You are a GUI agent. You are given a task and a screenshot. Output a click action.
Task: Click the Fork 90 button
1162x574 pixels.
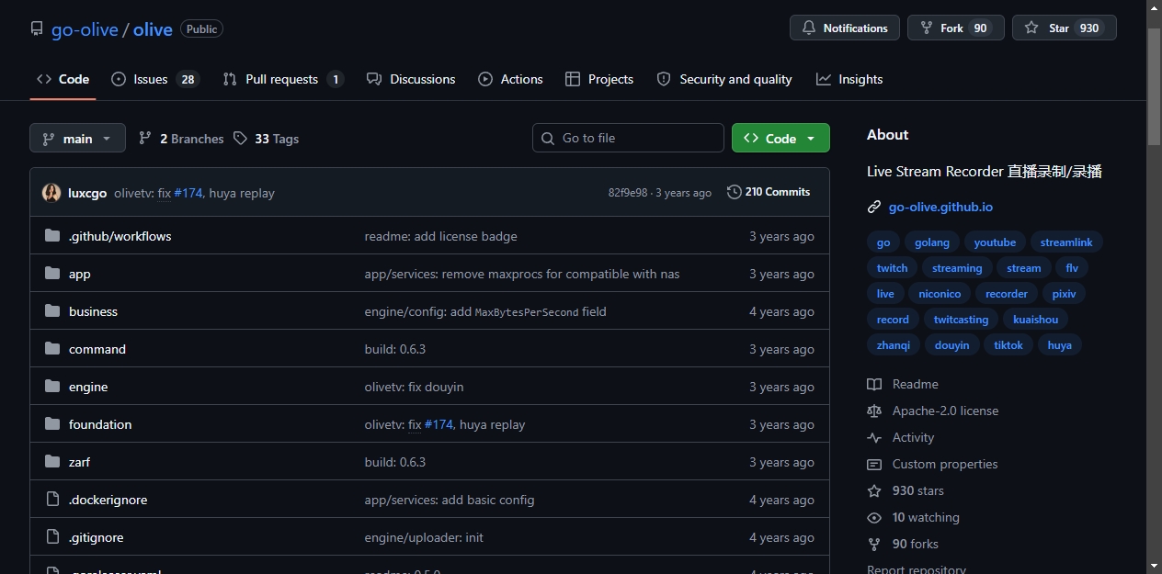point(956,28)
